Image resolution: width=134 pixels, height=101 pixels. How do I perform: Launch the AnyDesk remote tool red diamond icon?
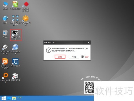pos(26,6)
